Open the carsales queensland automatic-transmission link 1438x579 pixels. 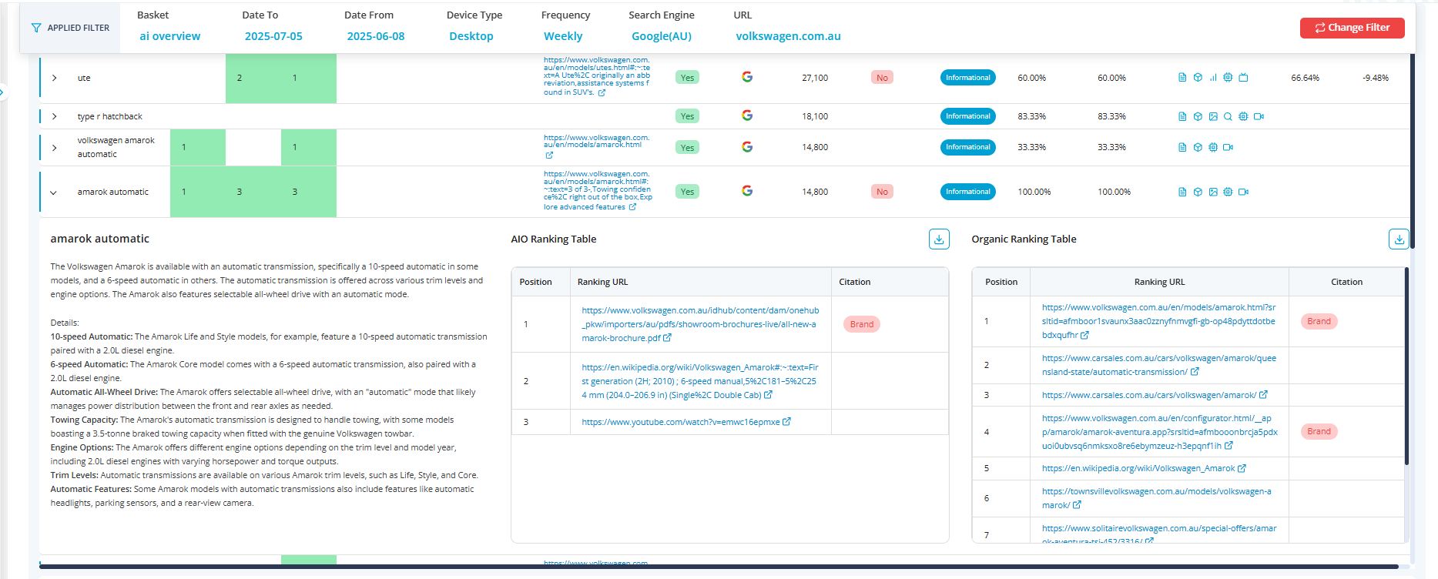[x=1159, y=365]
